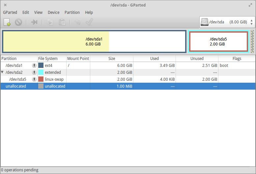Open the Partition menu
The width and height of the screenshot is (256, 174).
[72, 13]
